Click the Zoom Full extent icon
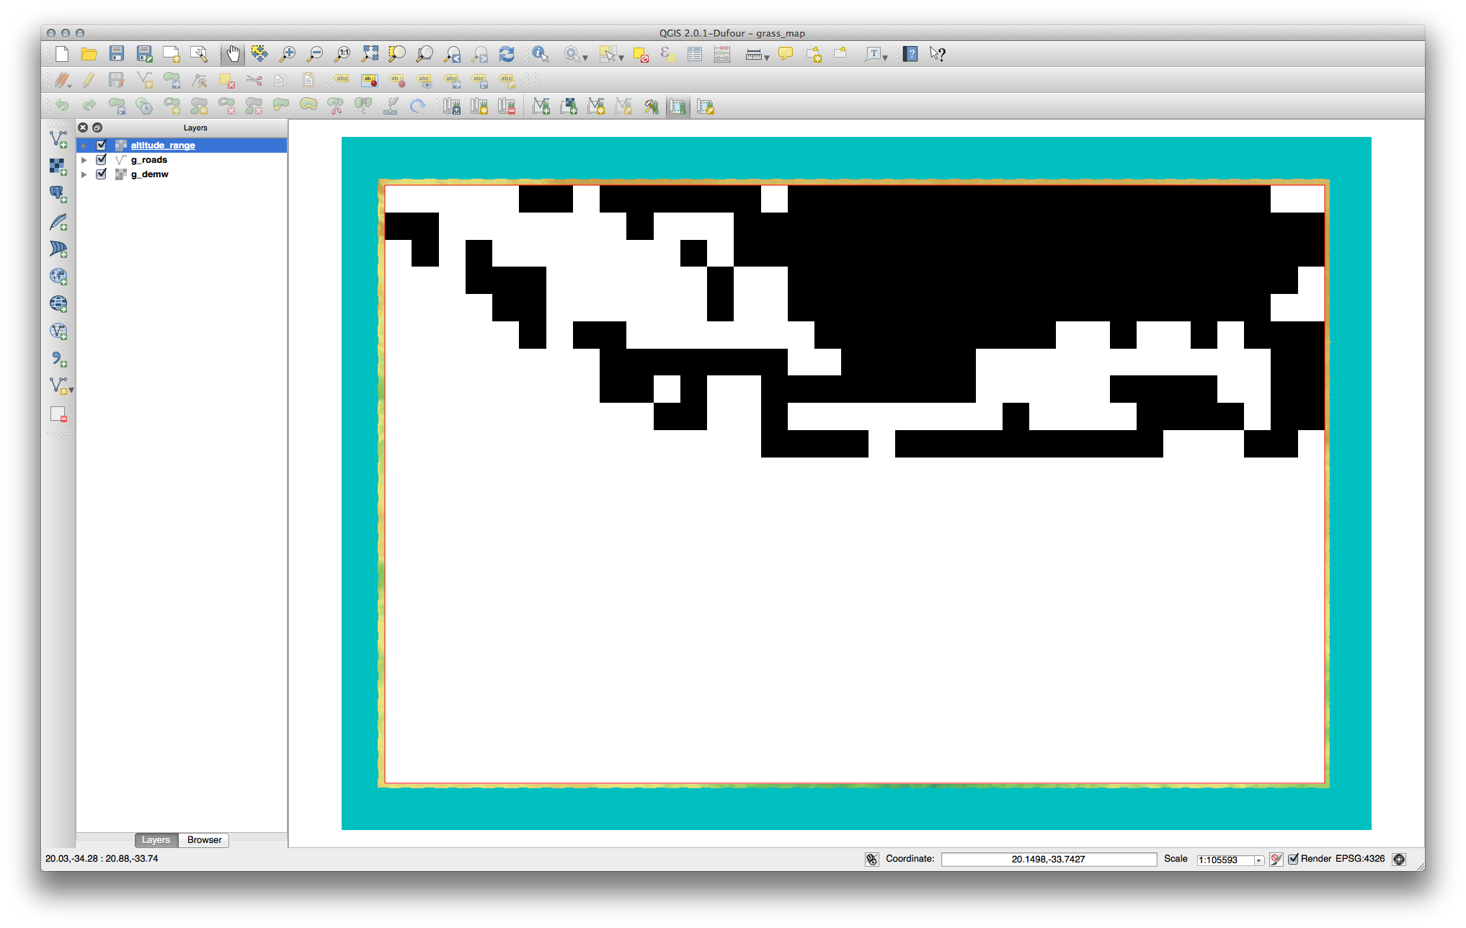Image resolution: width=1466 pixels, height=928 pixels. tap(370, 54)
